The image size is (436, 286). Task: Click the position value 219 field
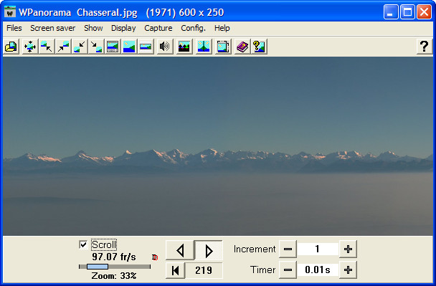204,270
